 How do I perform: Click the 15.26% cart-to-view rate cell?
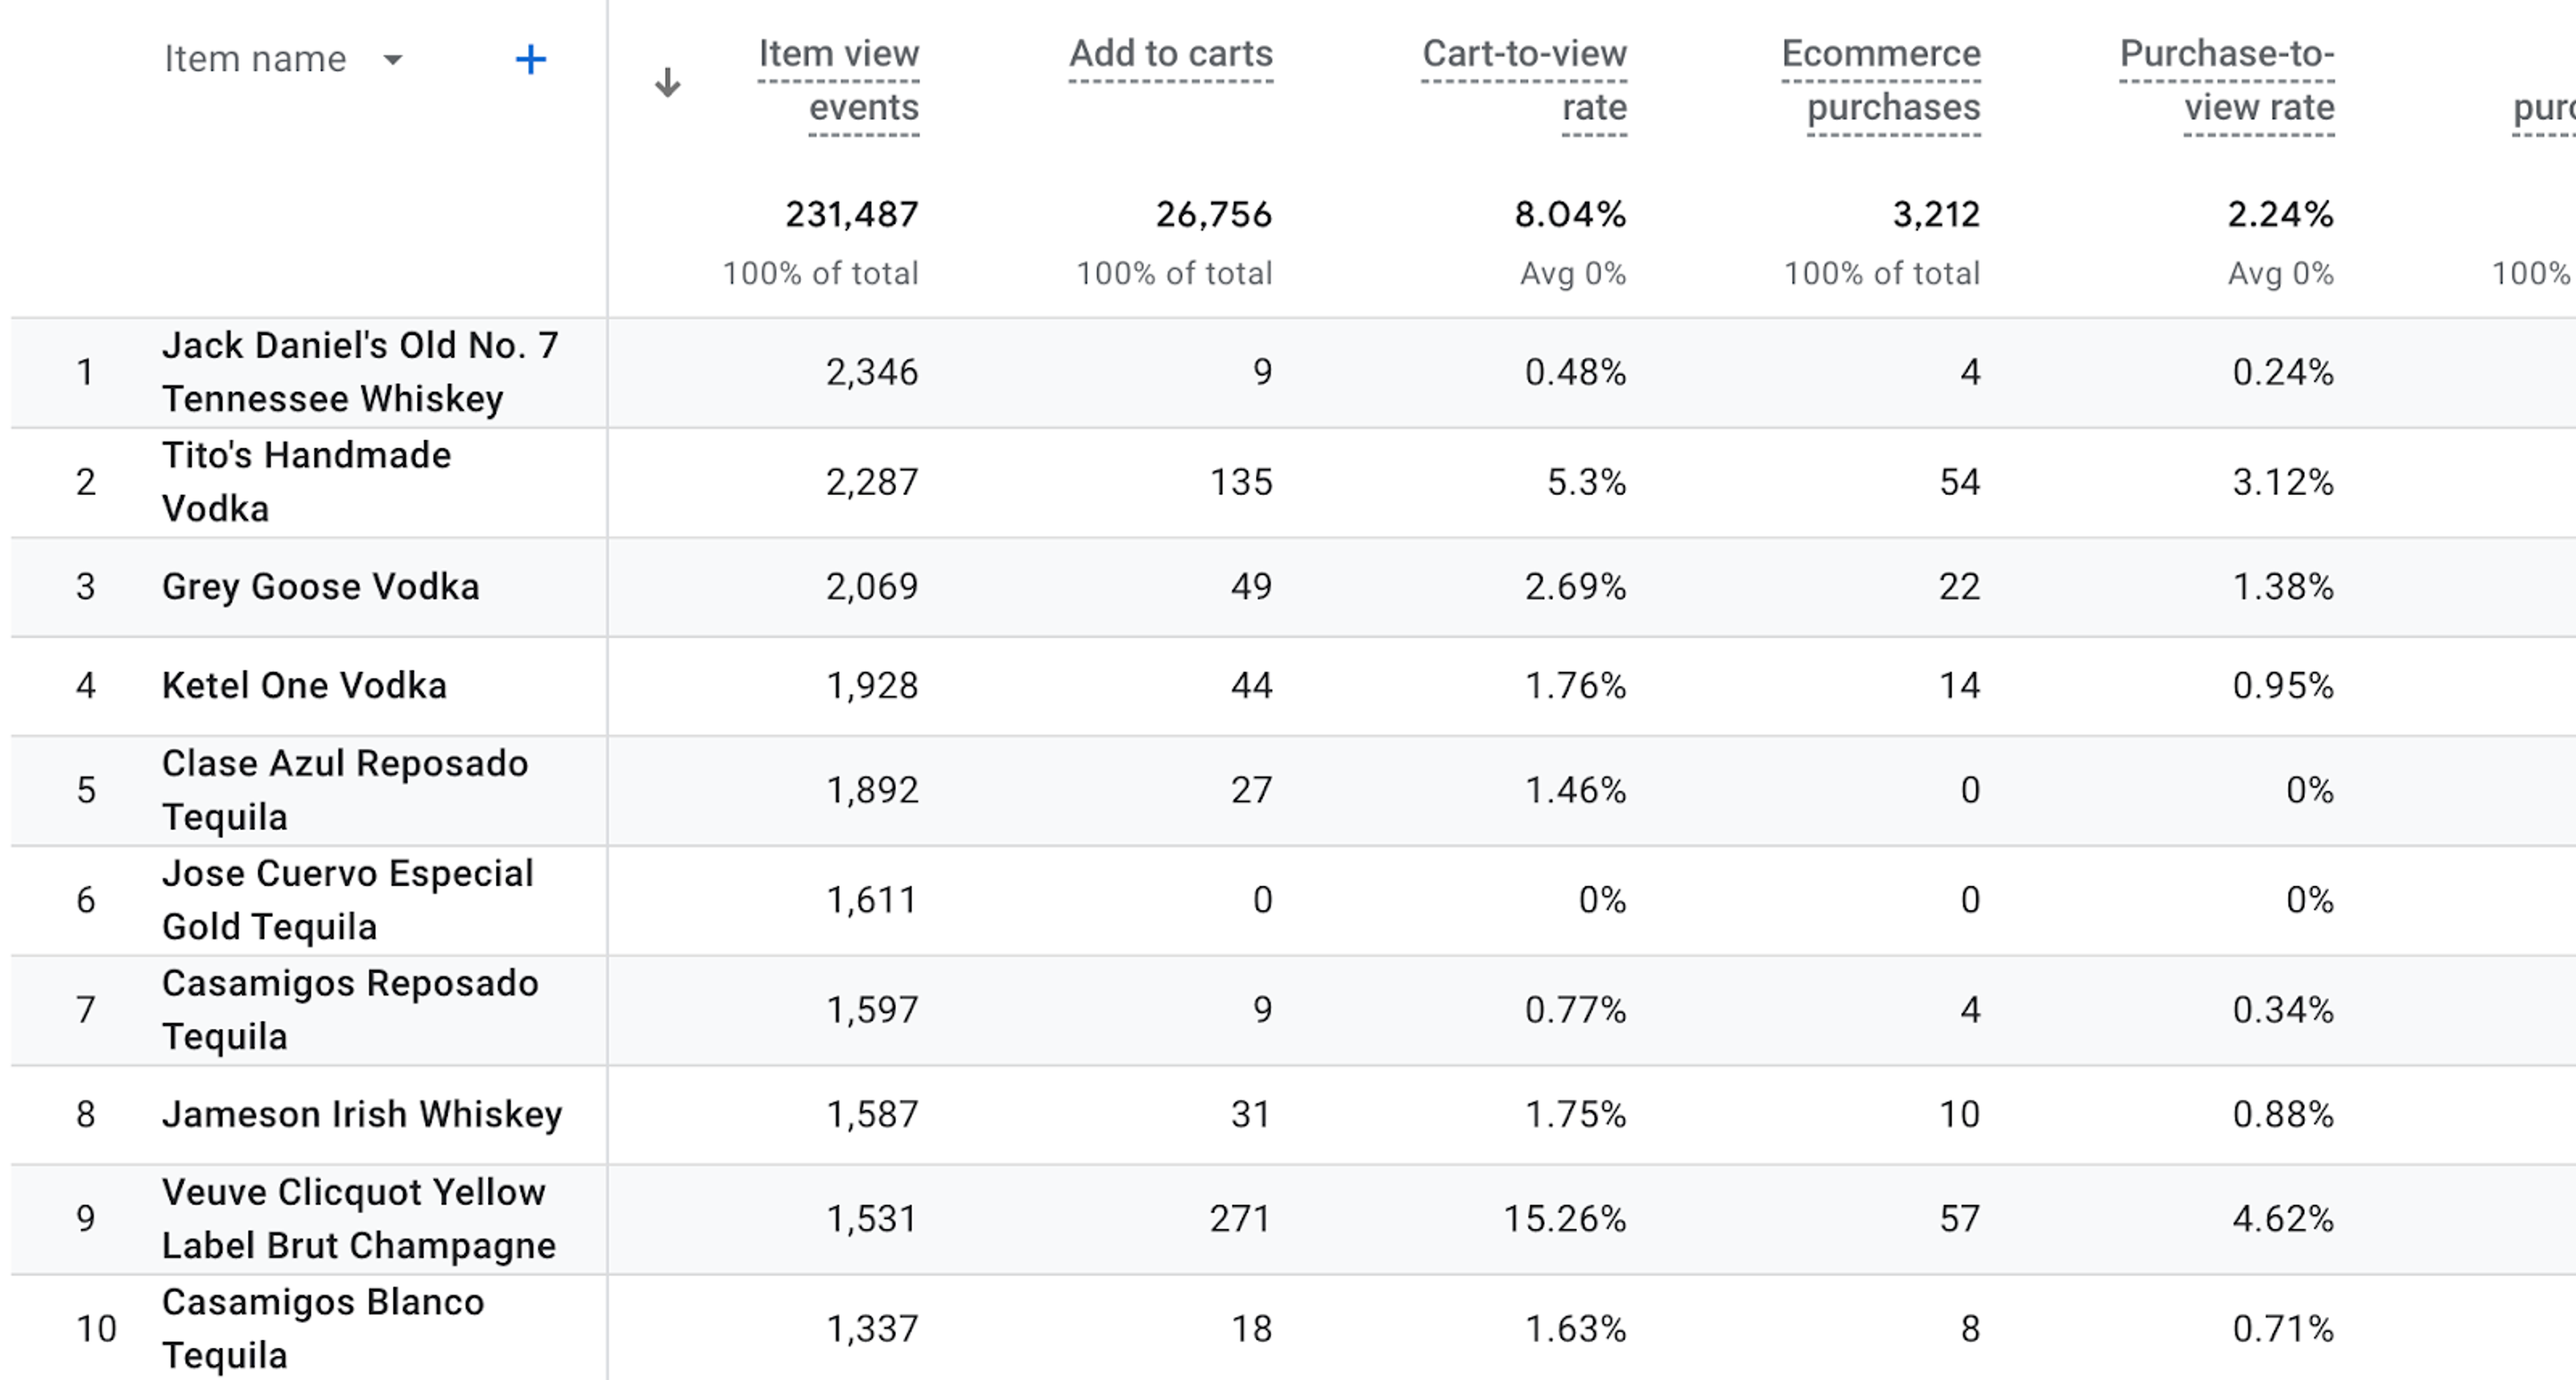[x=1565, y=1219]
